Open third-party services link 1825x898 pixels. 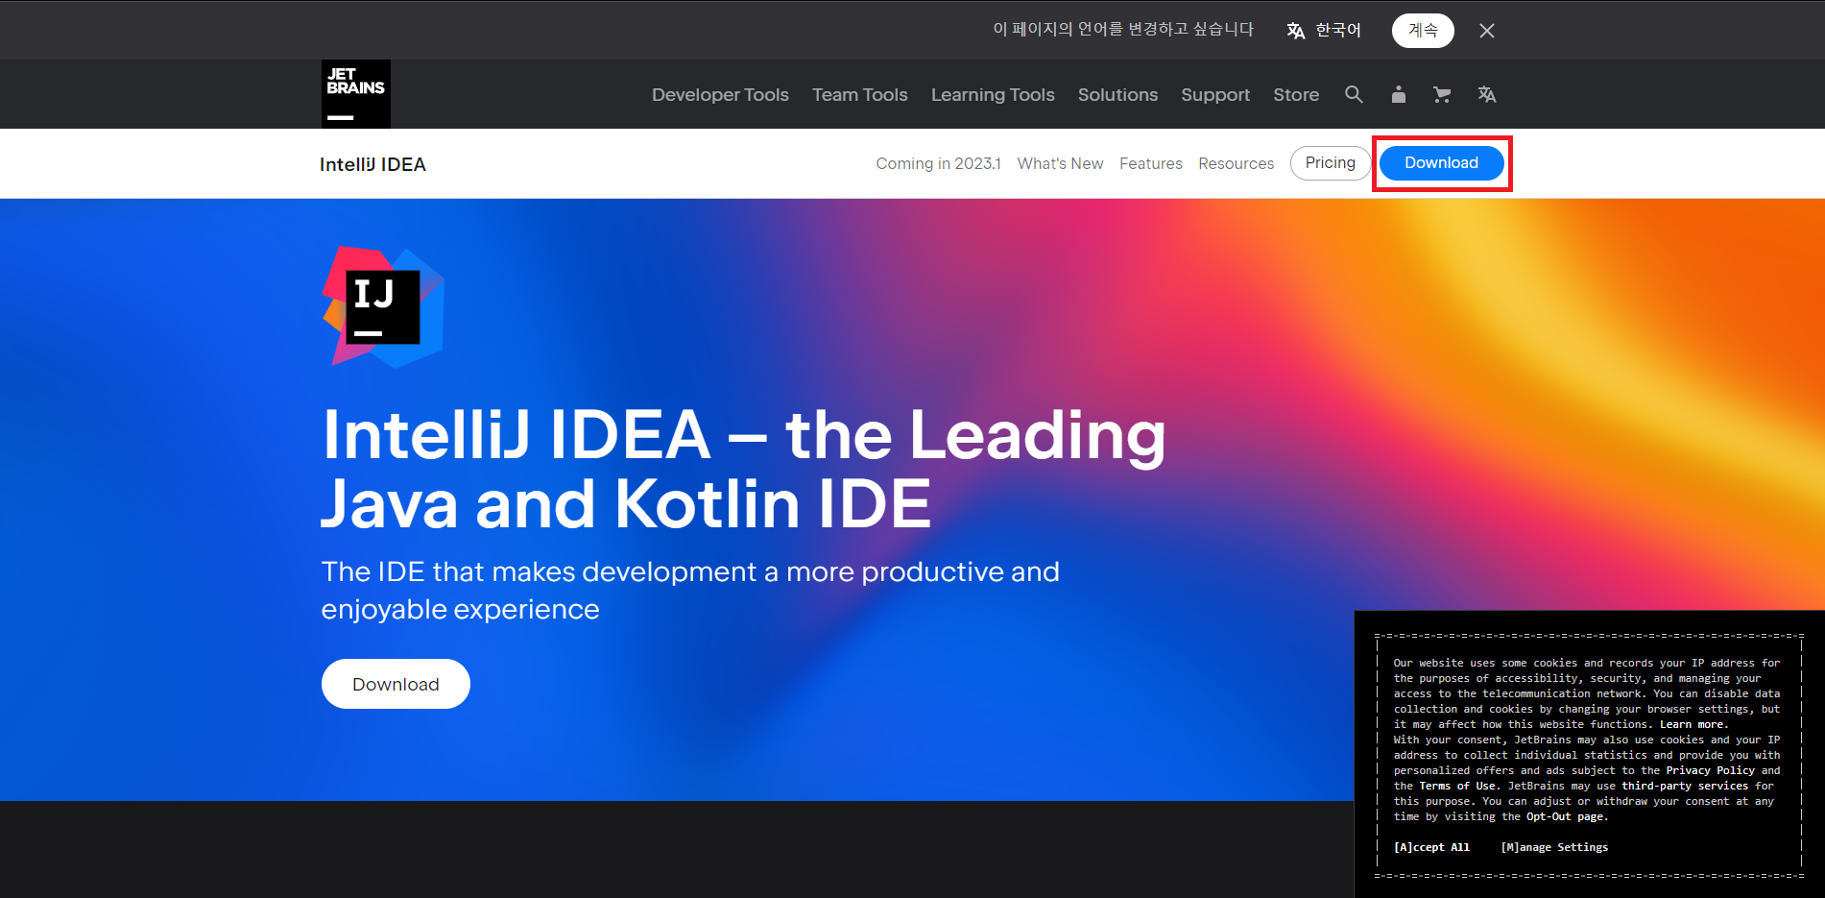click(x=1685, y=786)
